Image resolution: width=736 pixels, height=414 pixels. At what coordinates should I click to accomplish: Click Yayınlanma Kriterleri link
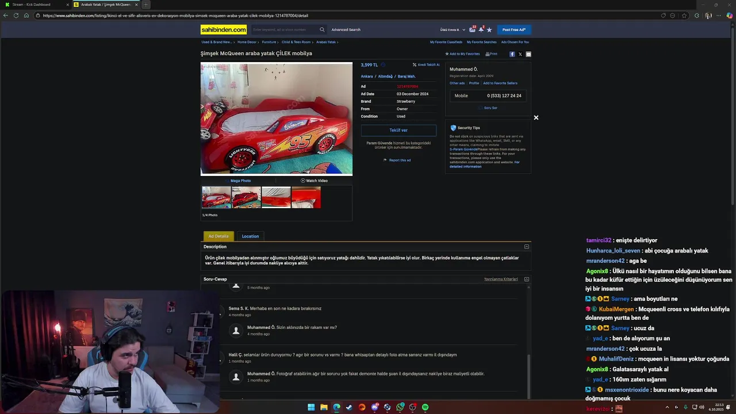click(x=501, y=279)
